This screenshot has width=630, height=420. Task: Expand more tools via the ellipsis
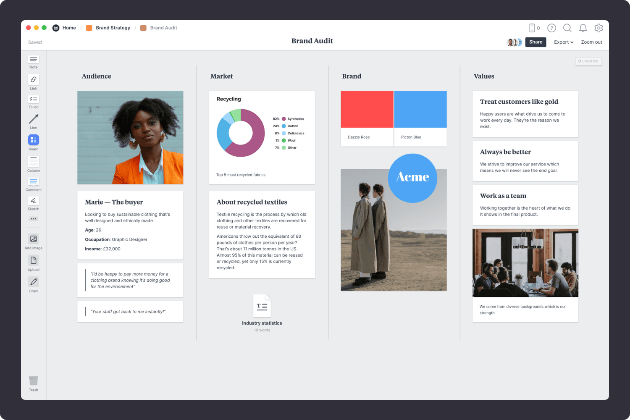[33, 218]
